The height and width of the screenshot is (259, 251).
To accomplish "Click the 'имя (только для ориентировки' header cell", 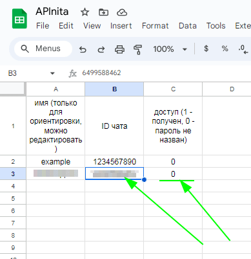I will click(x=55, y=126).
